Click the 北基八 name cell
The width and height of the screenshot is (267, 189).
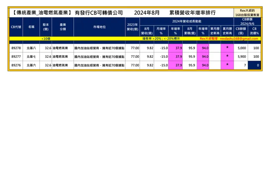(31, 48)
